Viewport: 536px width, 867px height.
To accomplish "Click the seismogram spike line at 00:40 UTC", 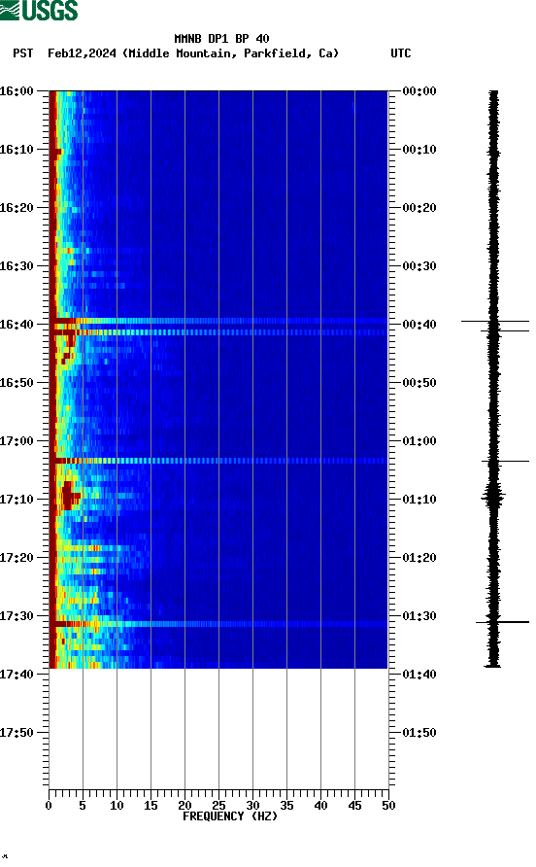I will pos(495,321).
